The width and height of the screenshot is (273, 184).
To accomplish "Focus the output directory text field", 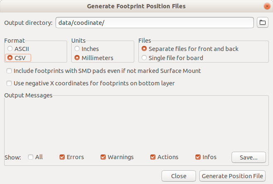I will point(155,22).
